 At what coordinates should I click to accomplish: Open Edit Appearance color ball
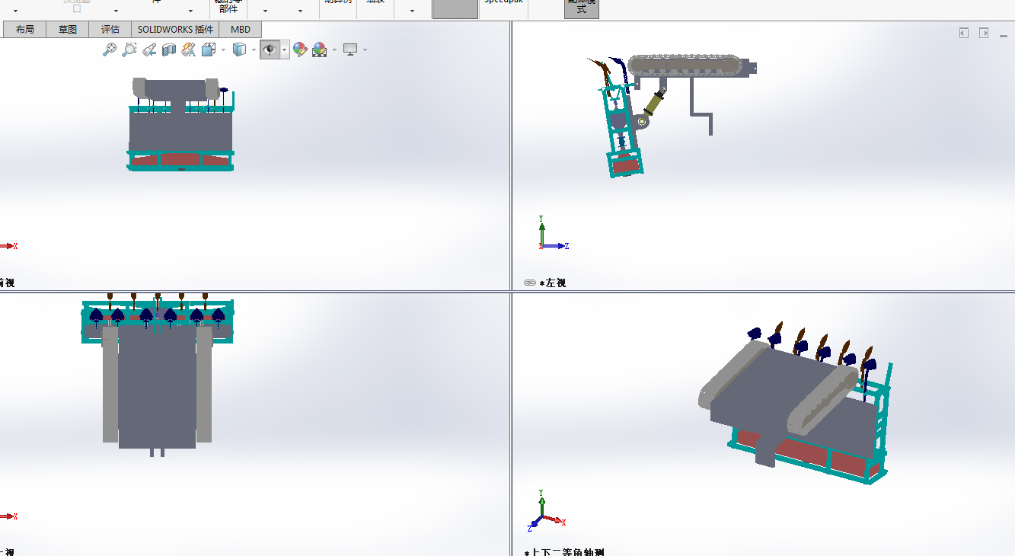300,50
